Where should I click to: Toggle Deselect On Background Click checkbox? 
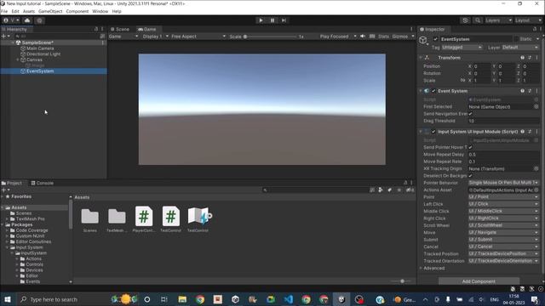[470, 176]
